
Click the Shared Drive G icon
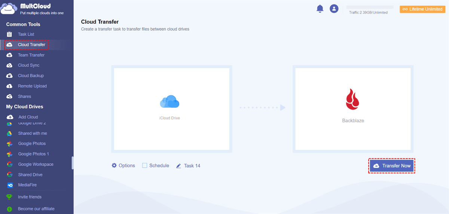10,175
